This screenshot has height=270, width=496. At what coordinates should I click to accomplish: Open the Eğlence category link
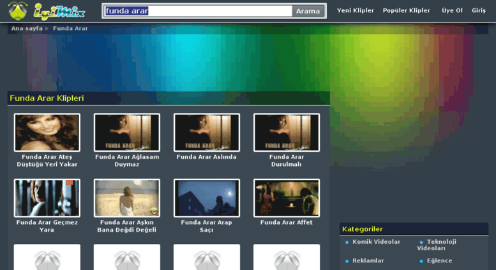point(439,261)
